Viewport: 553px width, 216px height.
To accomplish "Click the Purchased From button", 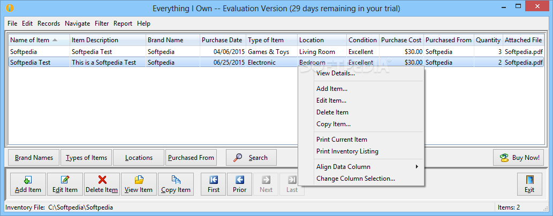I will (191, 158).
